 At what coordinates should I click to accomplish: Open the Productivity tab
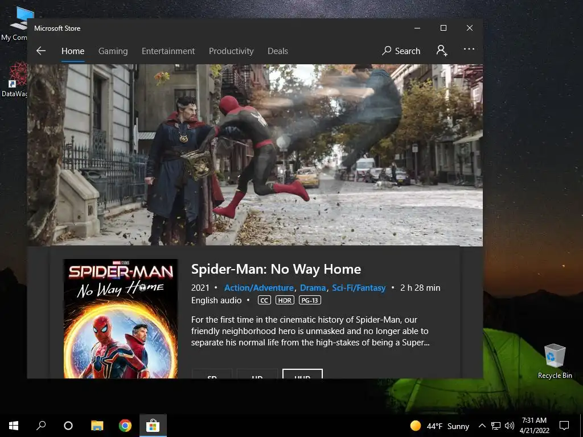point(231,51)
